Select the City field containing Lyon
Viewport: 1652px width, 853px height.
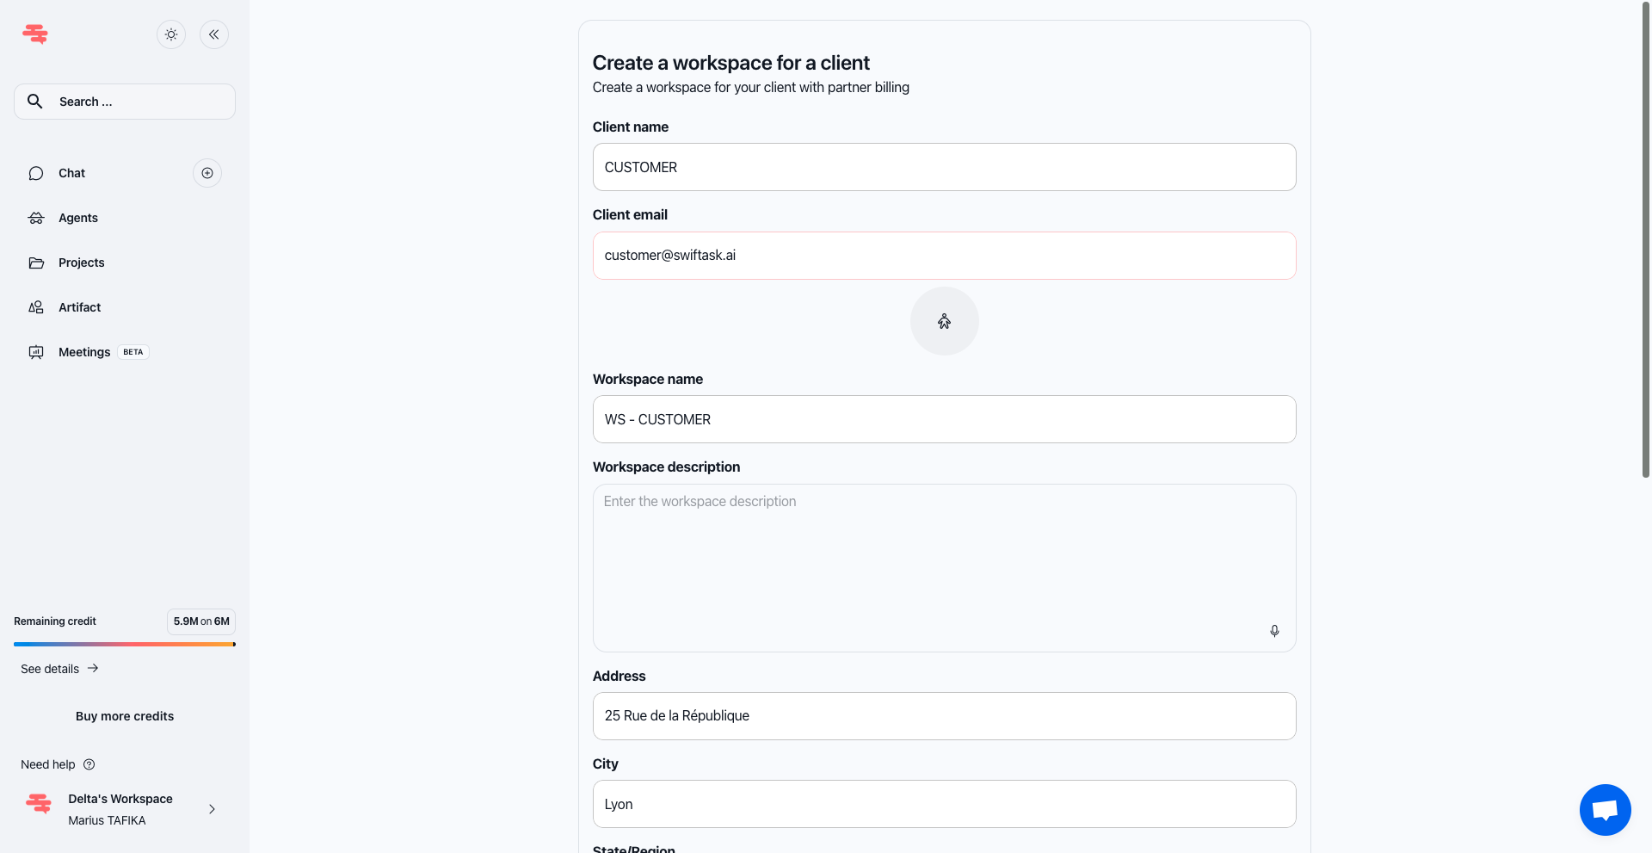pos(944,803)
